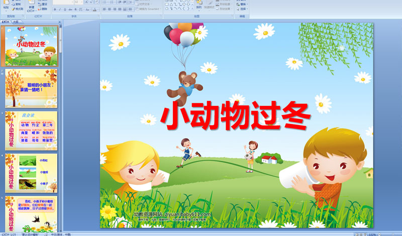The image size is (402, 236).
Task: Click Select (选择) in editing group
Action: 242,9
